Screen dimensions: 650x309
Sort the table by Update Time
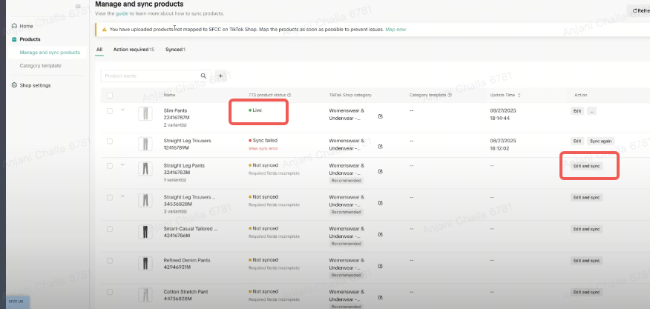tap(519, 95)
